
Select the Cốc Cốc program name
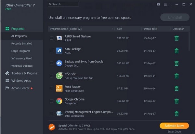[x=70, y=74]
